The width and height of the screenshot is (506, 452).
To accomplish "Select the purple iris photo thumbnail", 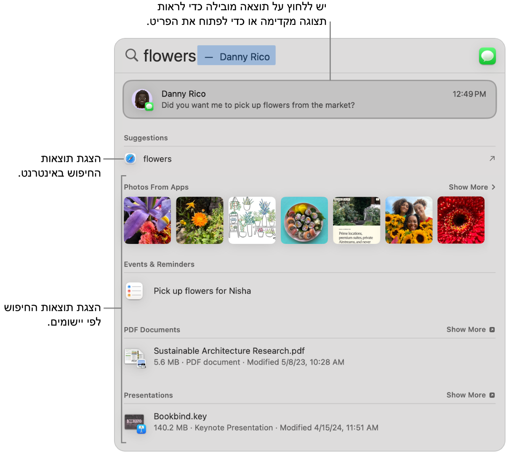I will pyautogui.click(x=147, y=220).
